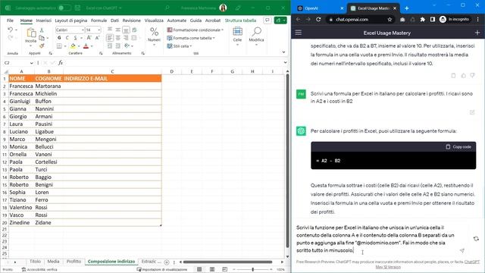Align text left in the cell
Image resolution: width=485 pixels, height=273 pixels.
pos(110,38)
